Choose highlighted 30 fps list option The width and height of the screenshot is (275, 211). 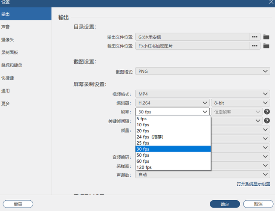pos(173,149)
